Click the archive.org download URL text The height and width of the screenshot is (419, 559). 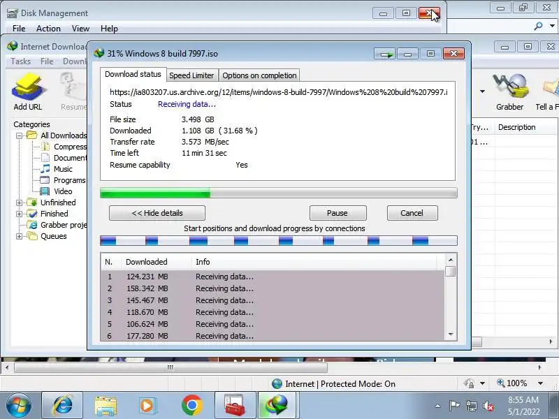(x=278, y=92)
